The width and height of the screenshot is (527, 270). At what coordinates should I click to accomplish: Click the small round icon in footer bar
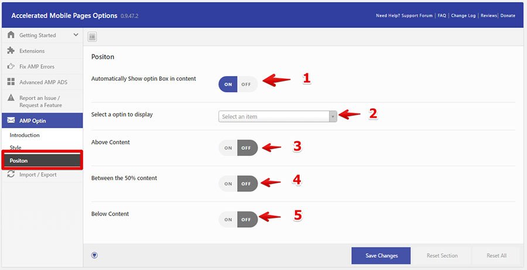coord(94,255)
